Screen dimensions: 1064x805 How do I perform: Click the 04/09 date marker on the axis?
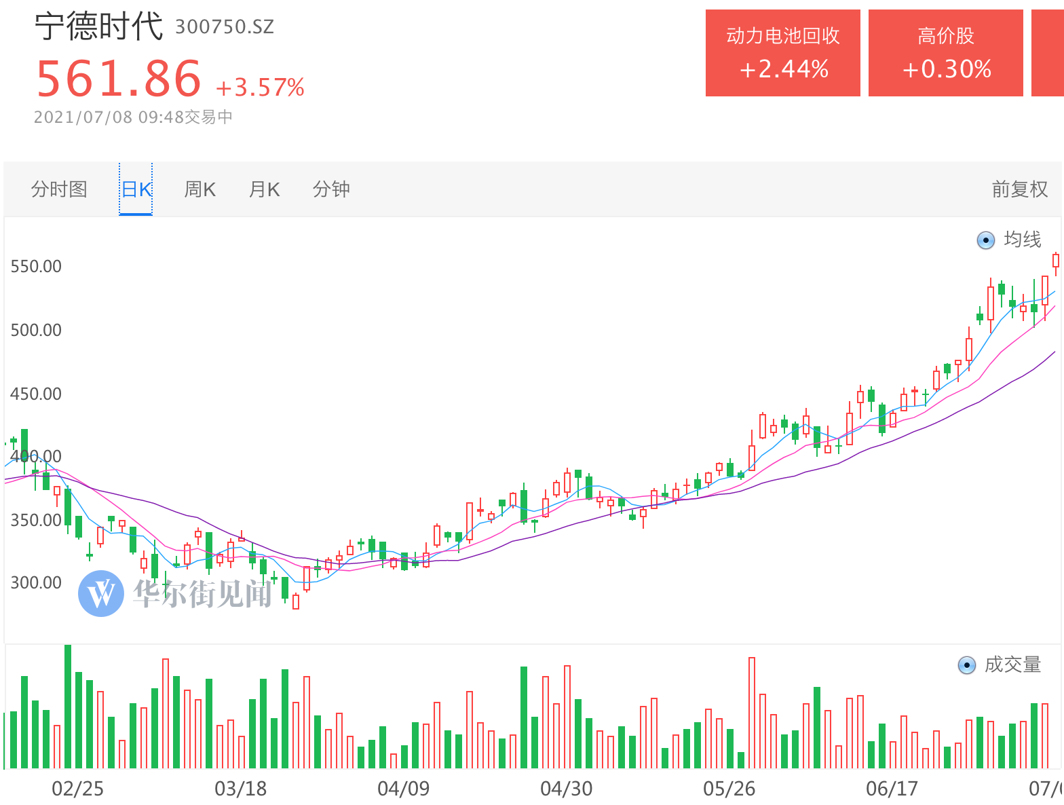[x=404, y=789]
